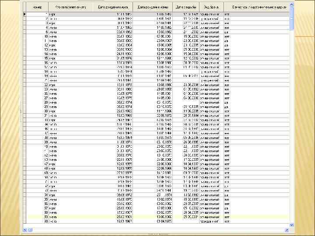
Task: Click the 'Вид брака' column header
Action: (211, 7)
